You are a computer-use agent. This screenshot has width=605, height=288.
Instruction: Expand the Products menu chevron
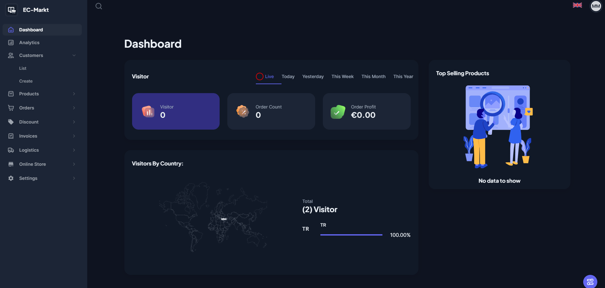point(74,94)
